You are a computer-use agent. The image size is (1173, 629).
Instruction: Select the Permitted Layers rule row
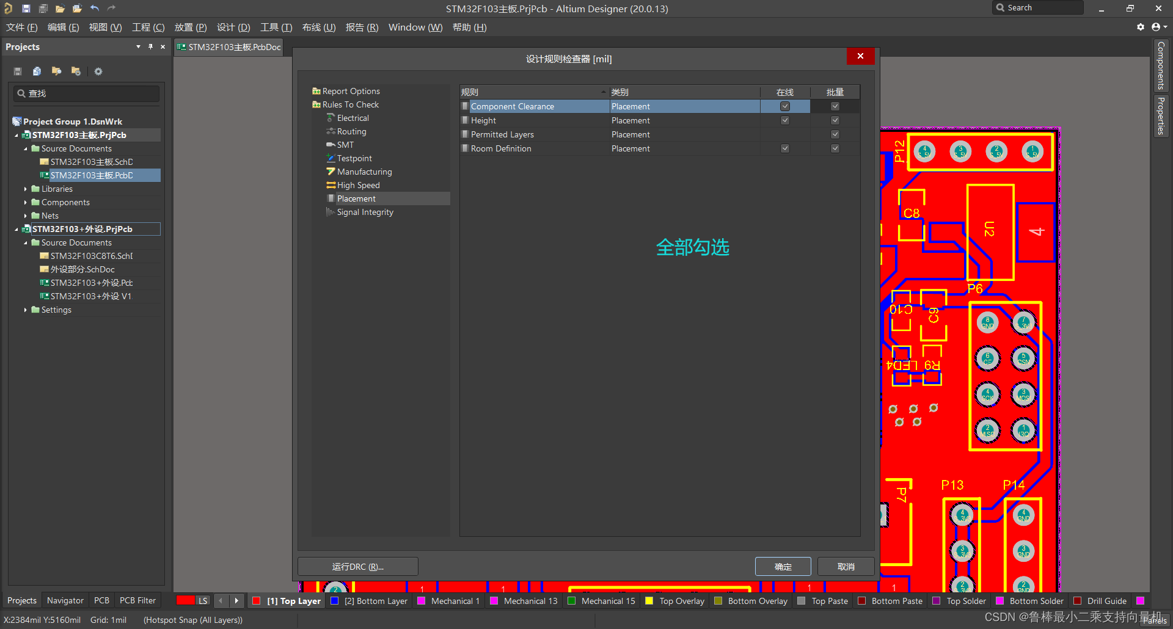coord(660,134)
